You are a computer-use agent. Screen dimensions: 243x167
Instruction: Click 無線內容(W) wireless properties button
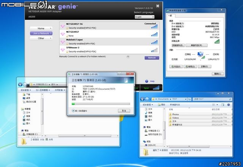click(x=196, y=45)
